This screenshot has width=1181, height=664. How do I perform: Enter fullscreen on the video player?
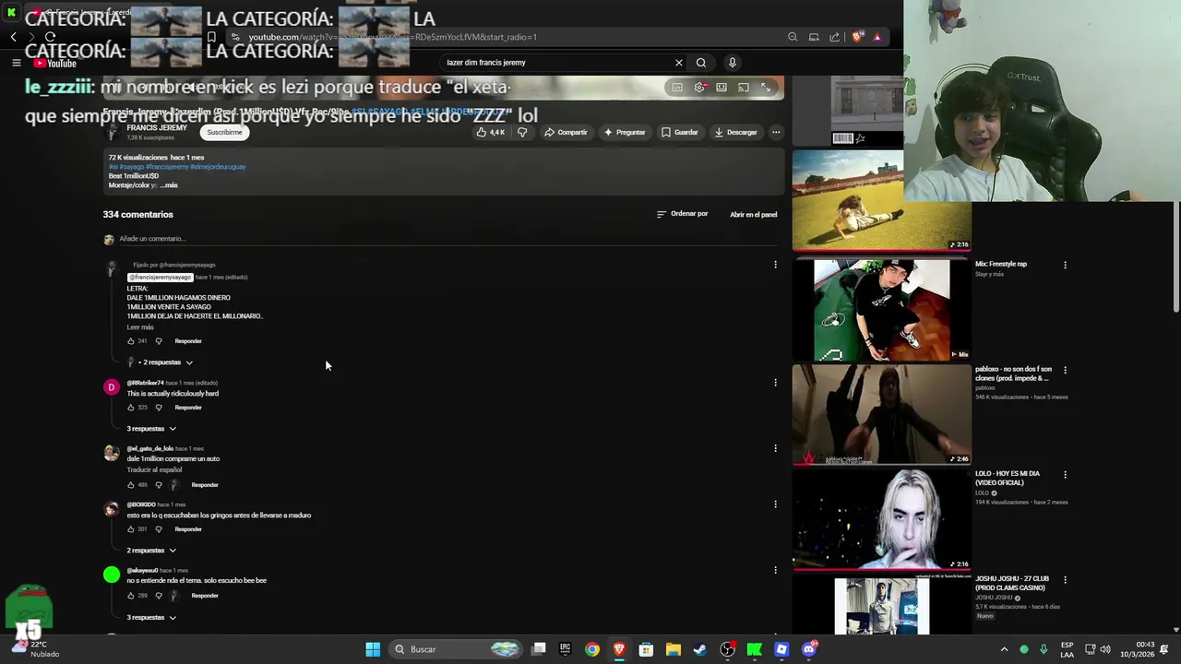(x=766, y=88)
